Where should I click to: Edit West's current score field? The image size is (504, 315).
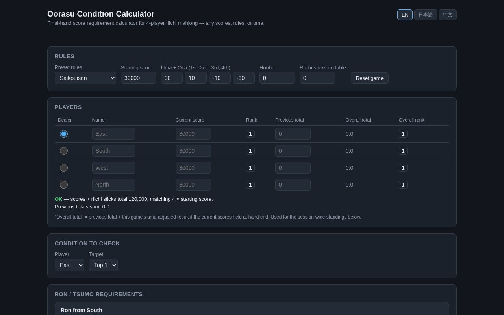pyautogui.click(x=193, y=168)
